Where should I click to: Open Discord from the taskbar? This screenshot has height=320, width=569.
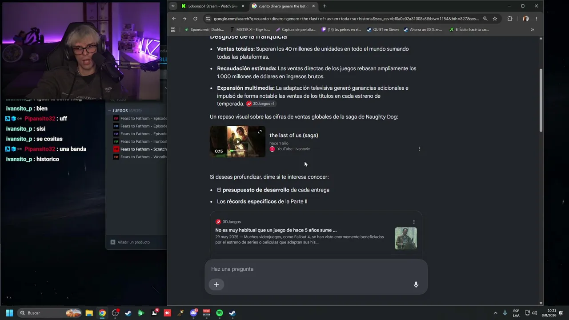coord(193,313)
